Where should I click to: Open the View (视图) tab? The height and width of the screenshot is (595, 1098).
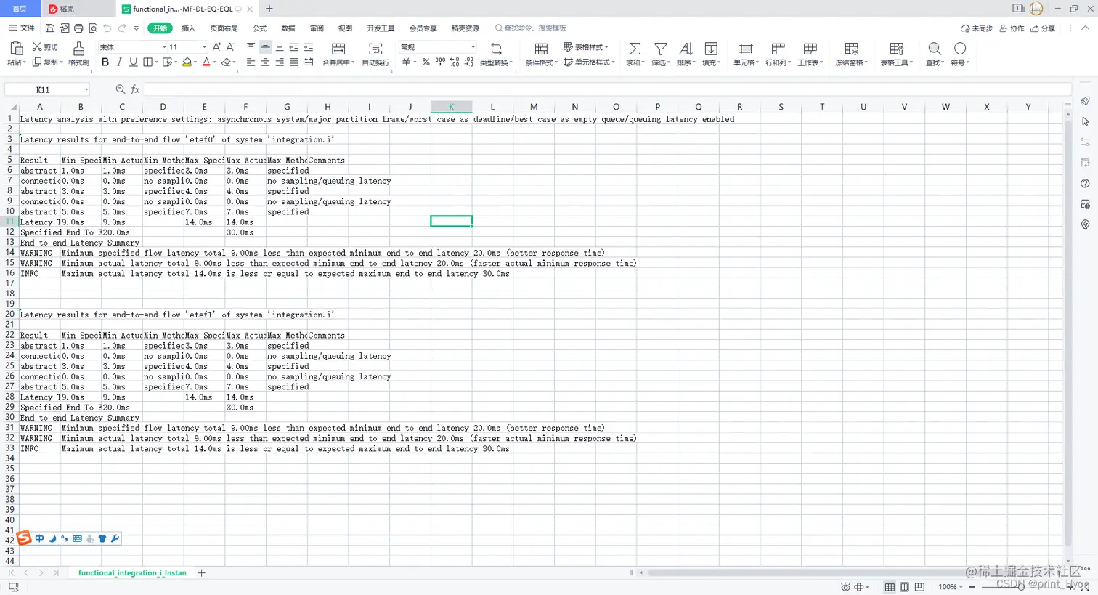point(345,28)
